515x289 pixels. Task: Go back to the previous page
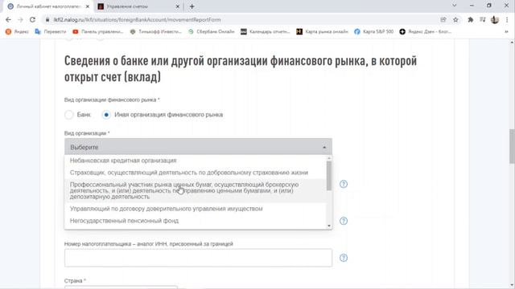(x=9, y=19)
